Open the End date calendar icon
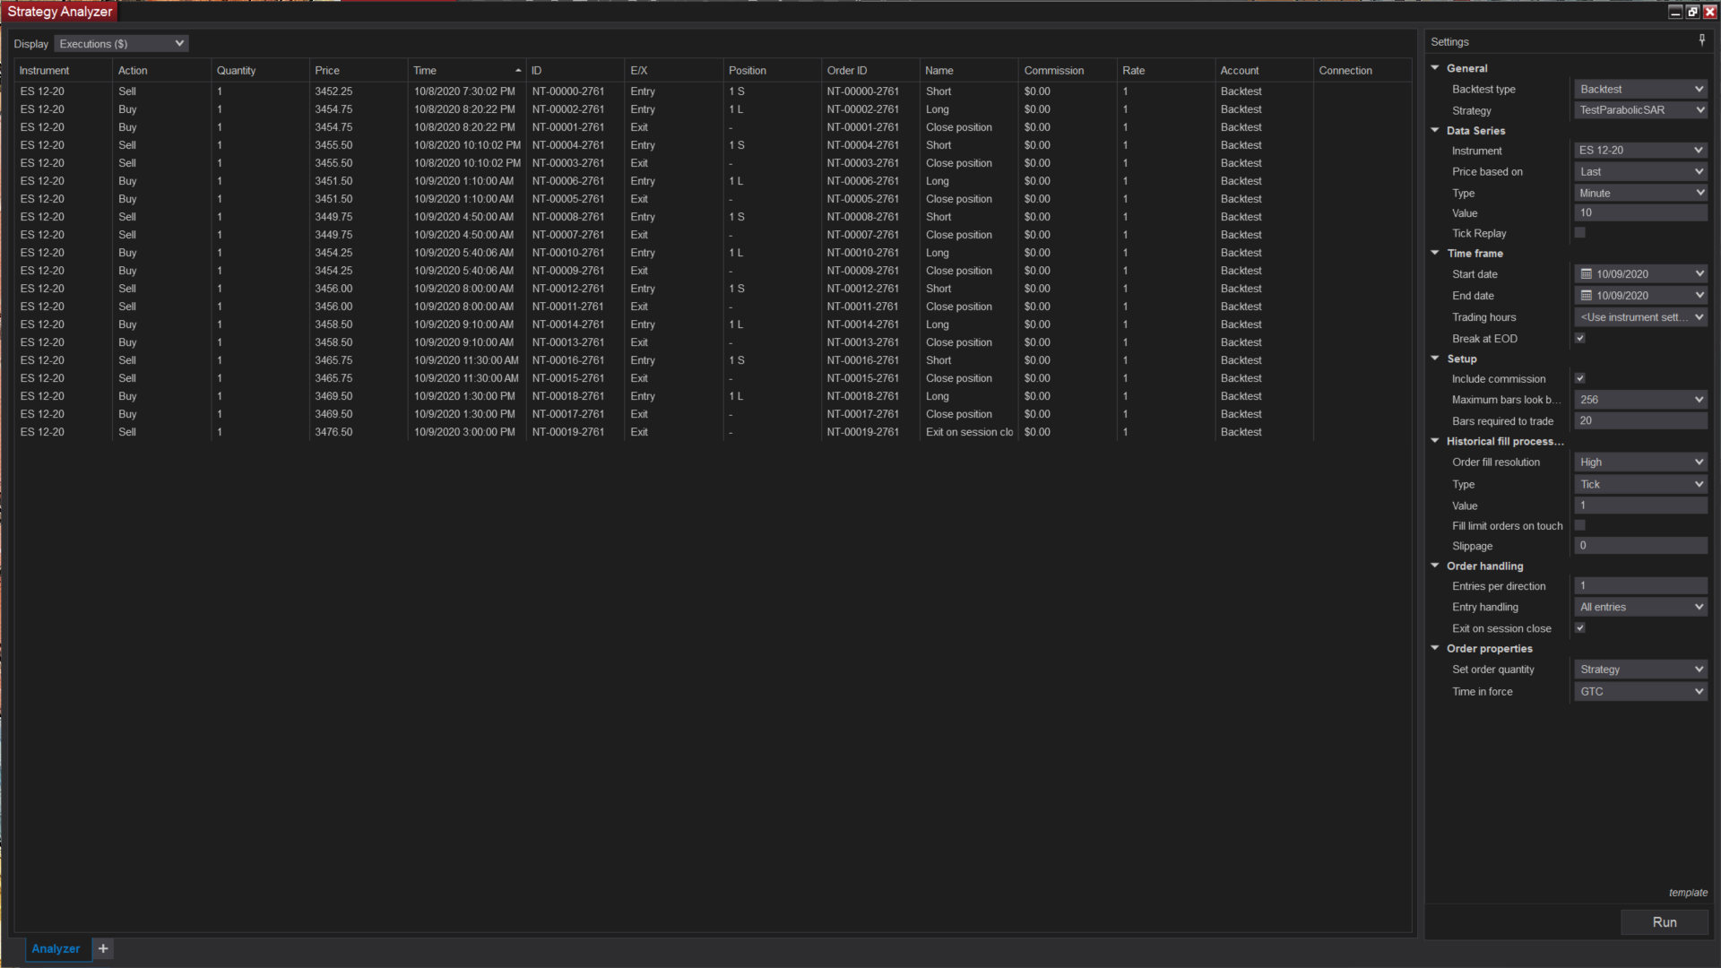The width and height of the screenshot is (1721, 968). 1586,296
